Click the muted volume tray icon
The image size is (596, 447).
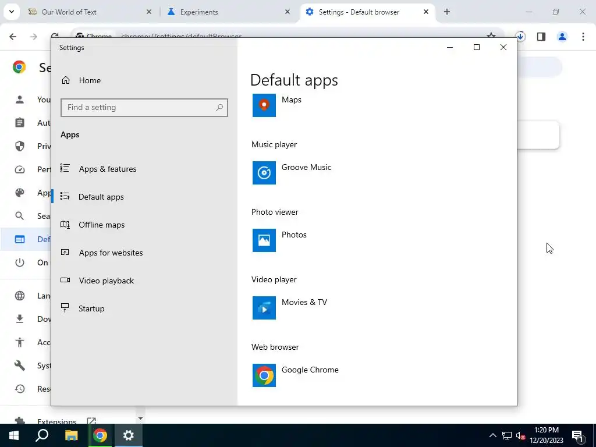[520, 435]
